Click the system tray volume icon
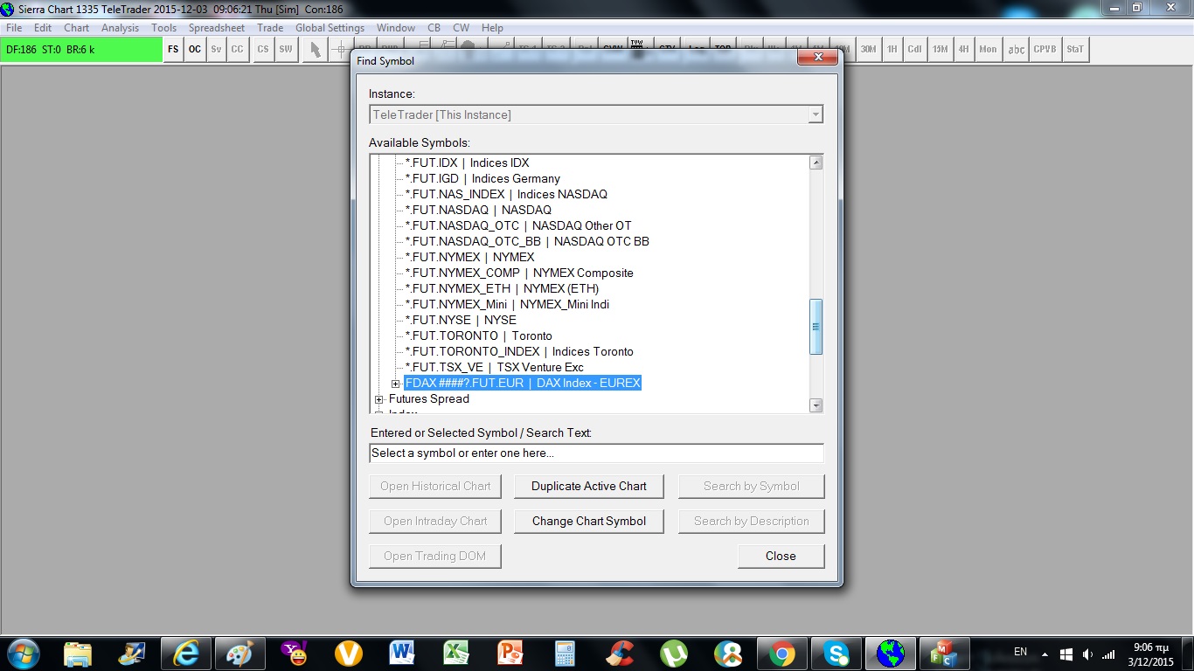Screen dimensions: 1194x671 (x=1087, y=654)
